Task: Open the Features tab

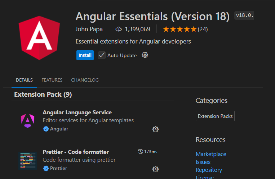Action: [x=52, y=80]
